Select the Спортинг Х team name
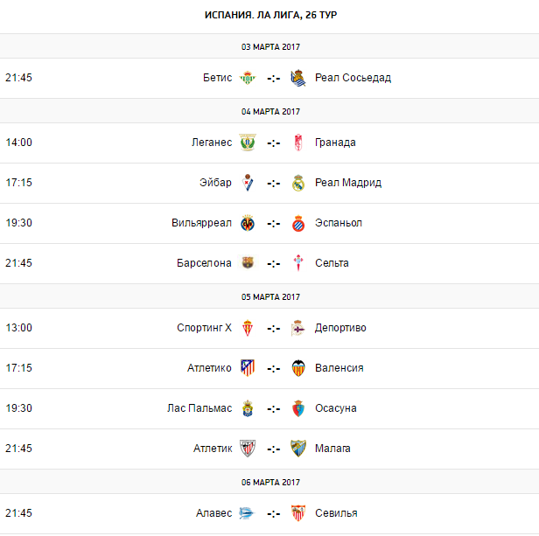The width and height of the screenshot is (539, 536). (204, 328)
